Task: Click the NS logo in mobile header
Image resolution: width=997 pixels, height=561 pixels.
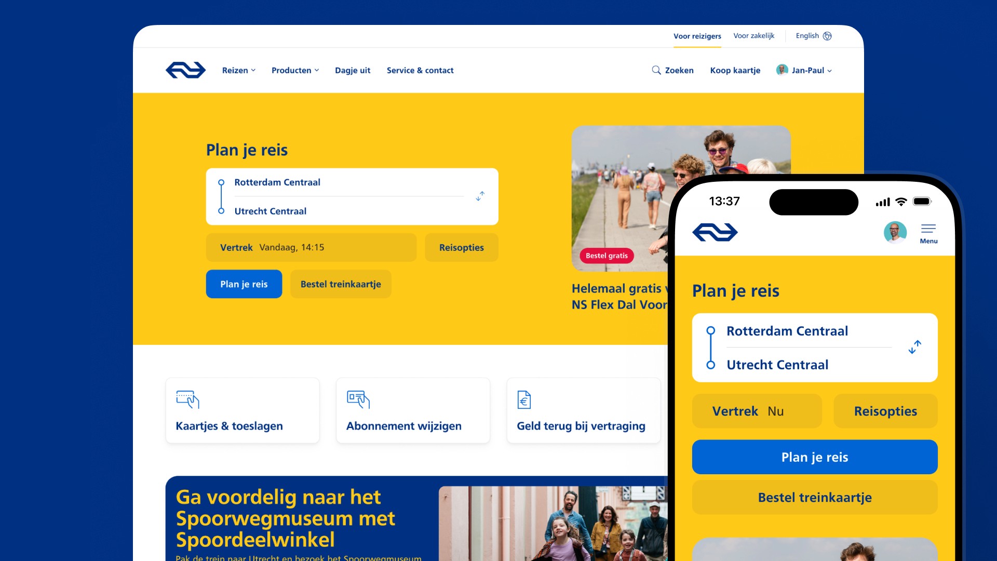Action: point(715,232)
